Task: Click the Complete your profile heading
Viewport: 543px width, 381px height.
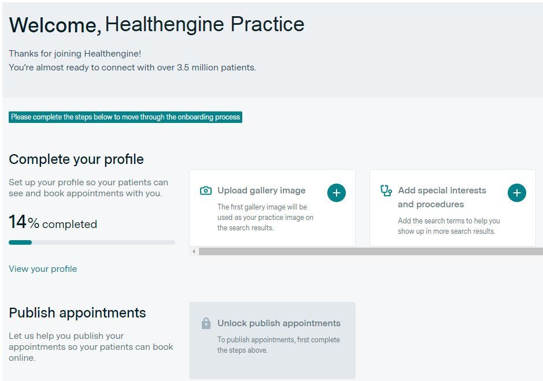Action: pos(76,159)
